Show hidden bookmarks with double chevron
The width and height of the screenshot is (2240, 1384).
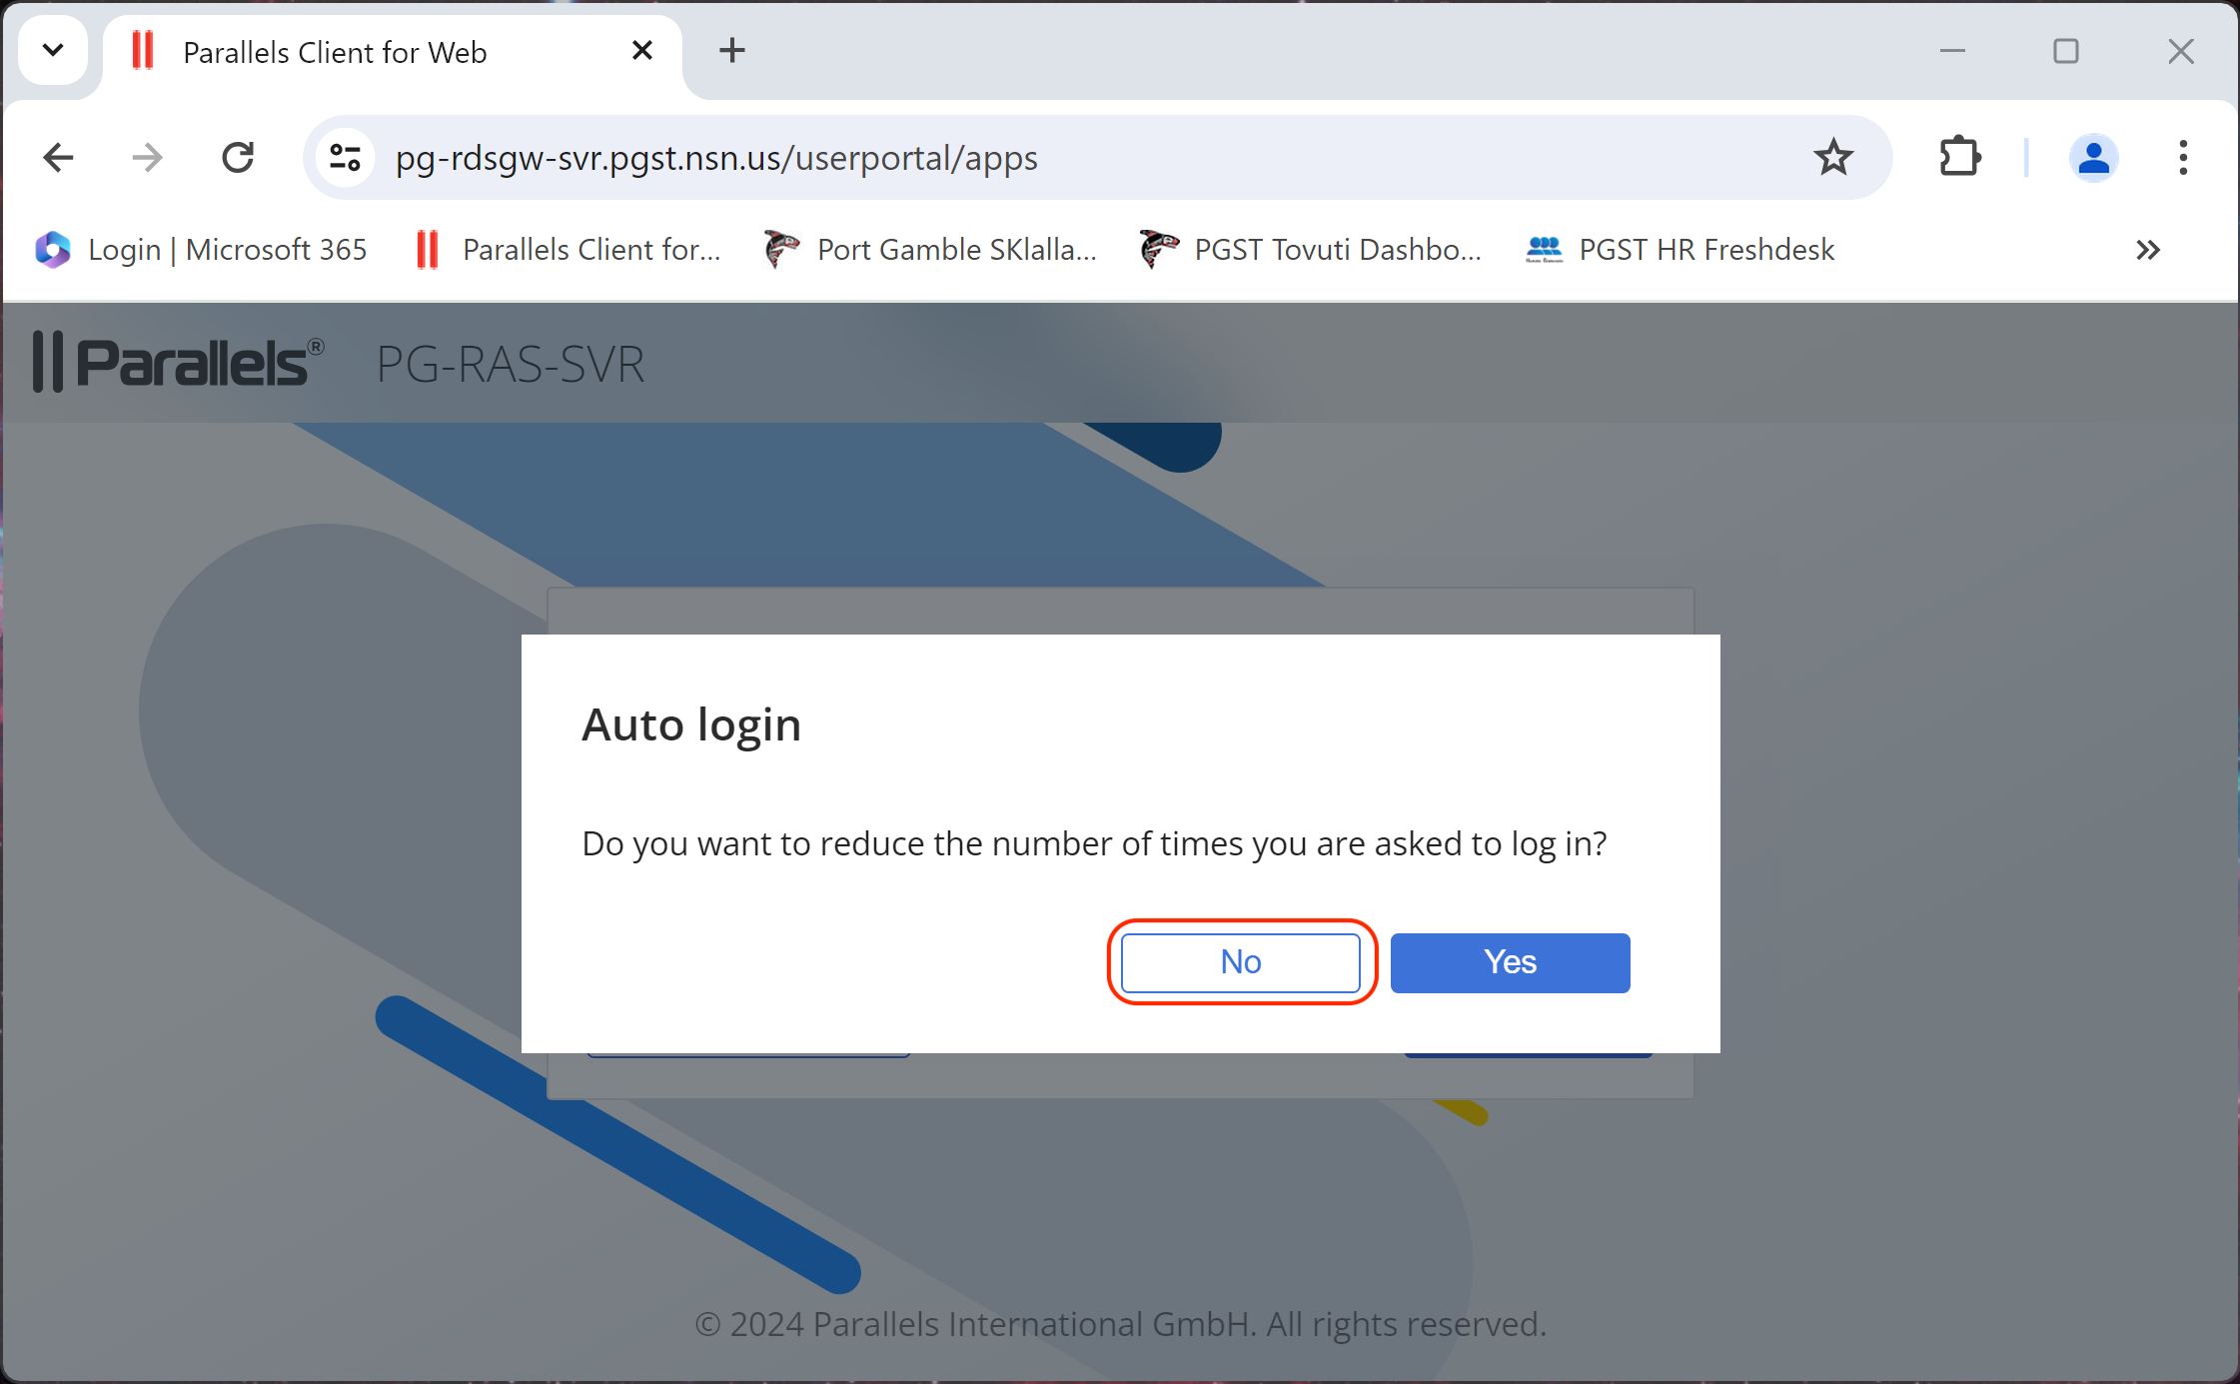pyautogui.click(x=2147, y=250)
